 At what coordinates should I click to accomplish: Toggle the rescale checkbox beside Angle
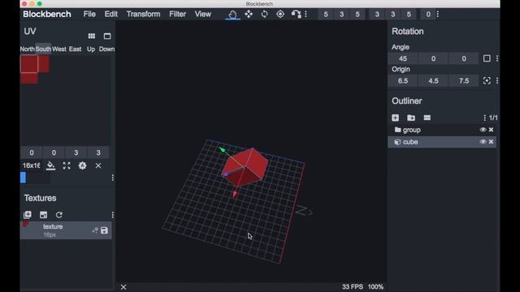[487, 58]
